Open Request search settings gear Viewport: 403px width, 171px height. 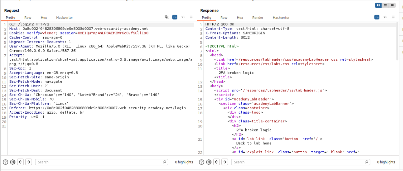[x=13, y=162]
